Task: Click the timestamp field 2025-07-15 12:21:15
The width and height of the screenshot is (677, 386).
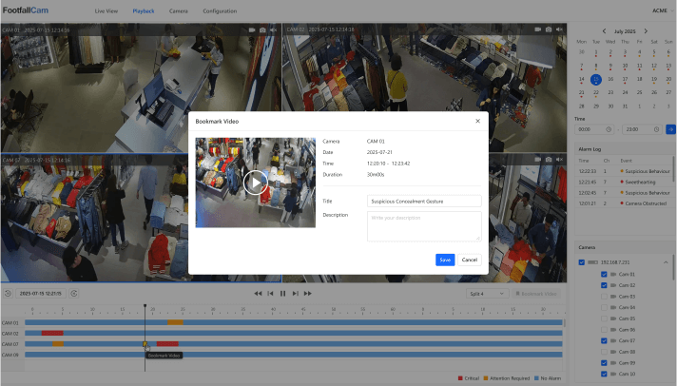Action: pos(41,294)
